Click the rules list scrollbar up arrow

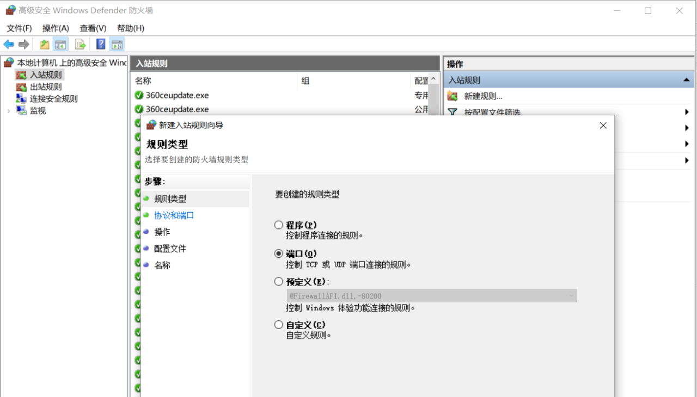[x=433, y=79]
